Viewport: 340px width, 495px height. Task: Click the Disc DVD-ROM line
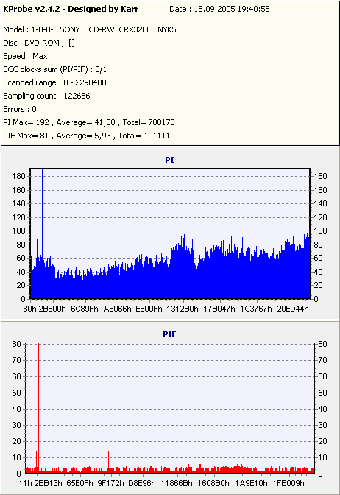(x=39, y=43)
